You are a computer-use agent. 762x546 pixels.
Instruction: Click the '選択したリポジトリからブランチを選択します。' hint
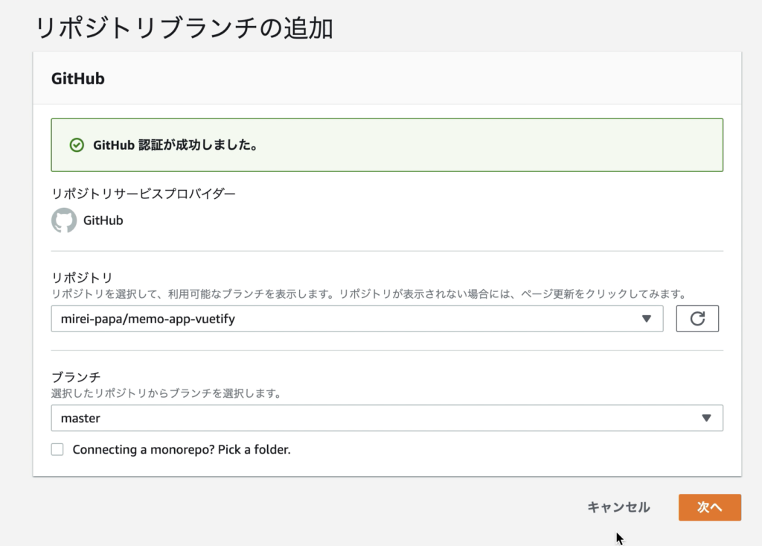coord(167,393)
